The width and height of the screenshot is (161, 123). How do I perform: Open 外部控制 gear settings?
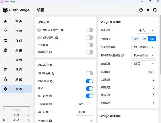pyautogui.click(x=50, y=121)
